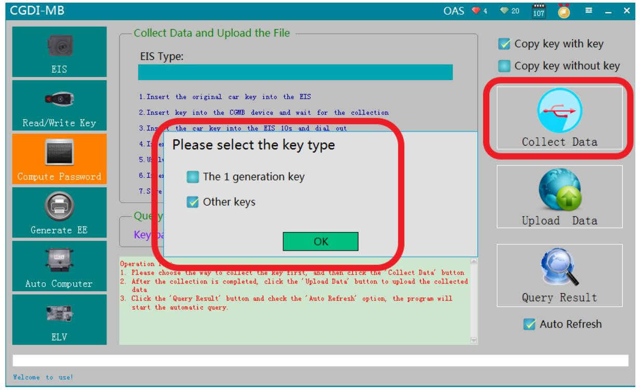642x390 pixels.
Task: Click the EIS Type teal field
Action: point(295,72)
